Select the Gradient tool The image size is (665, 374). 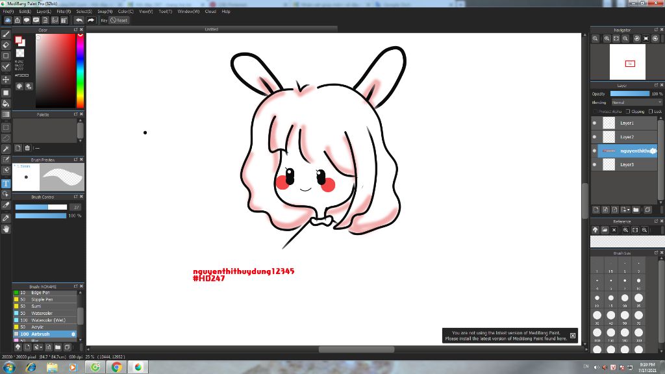(x=6, y=114)
